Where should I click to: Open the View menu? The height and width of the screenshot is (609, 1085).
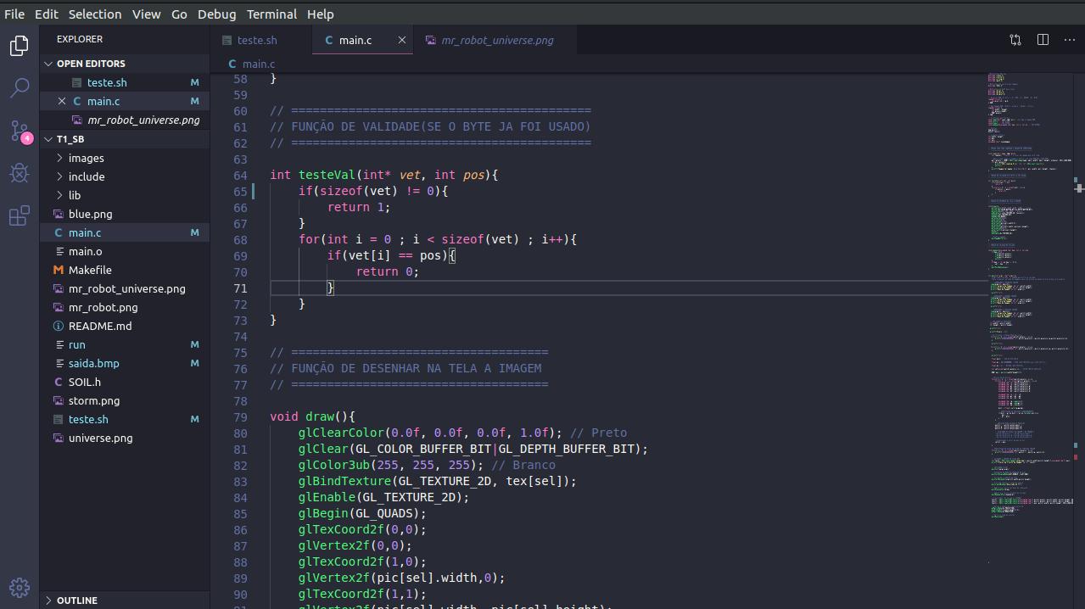147,14
